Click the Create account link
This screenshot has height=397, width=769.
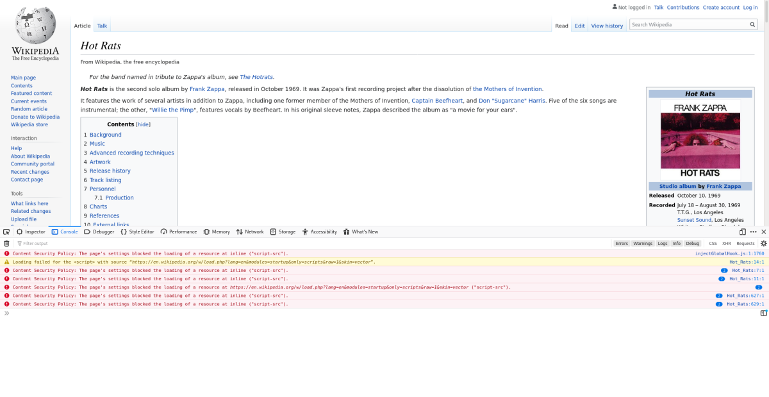pos(721,8)
